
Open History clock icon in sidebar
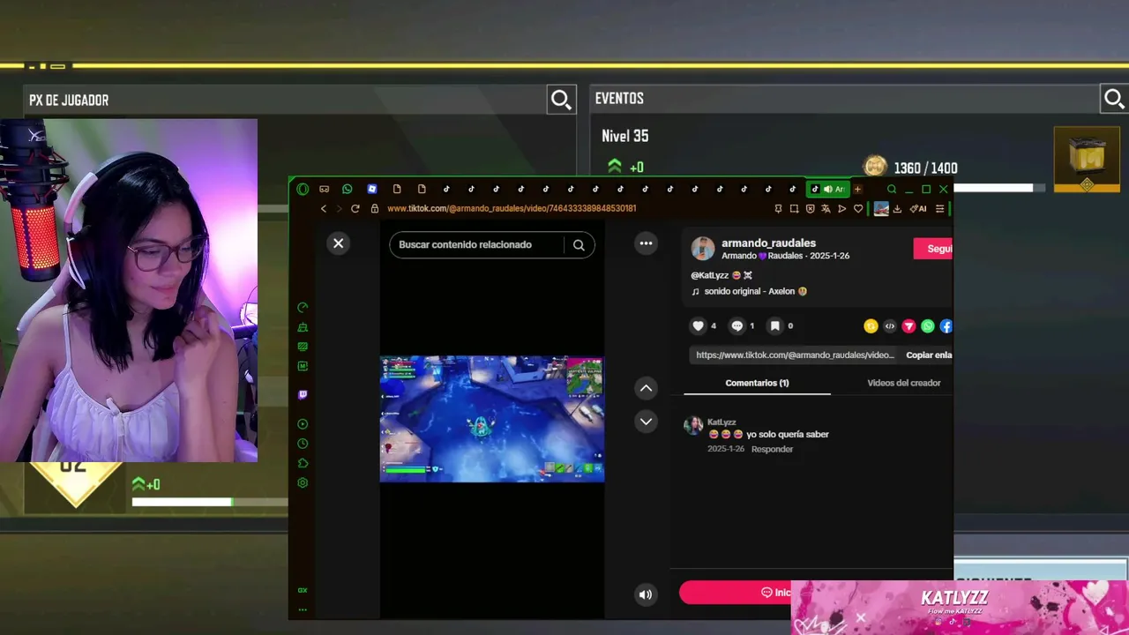tap(303, 444)
